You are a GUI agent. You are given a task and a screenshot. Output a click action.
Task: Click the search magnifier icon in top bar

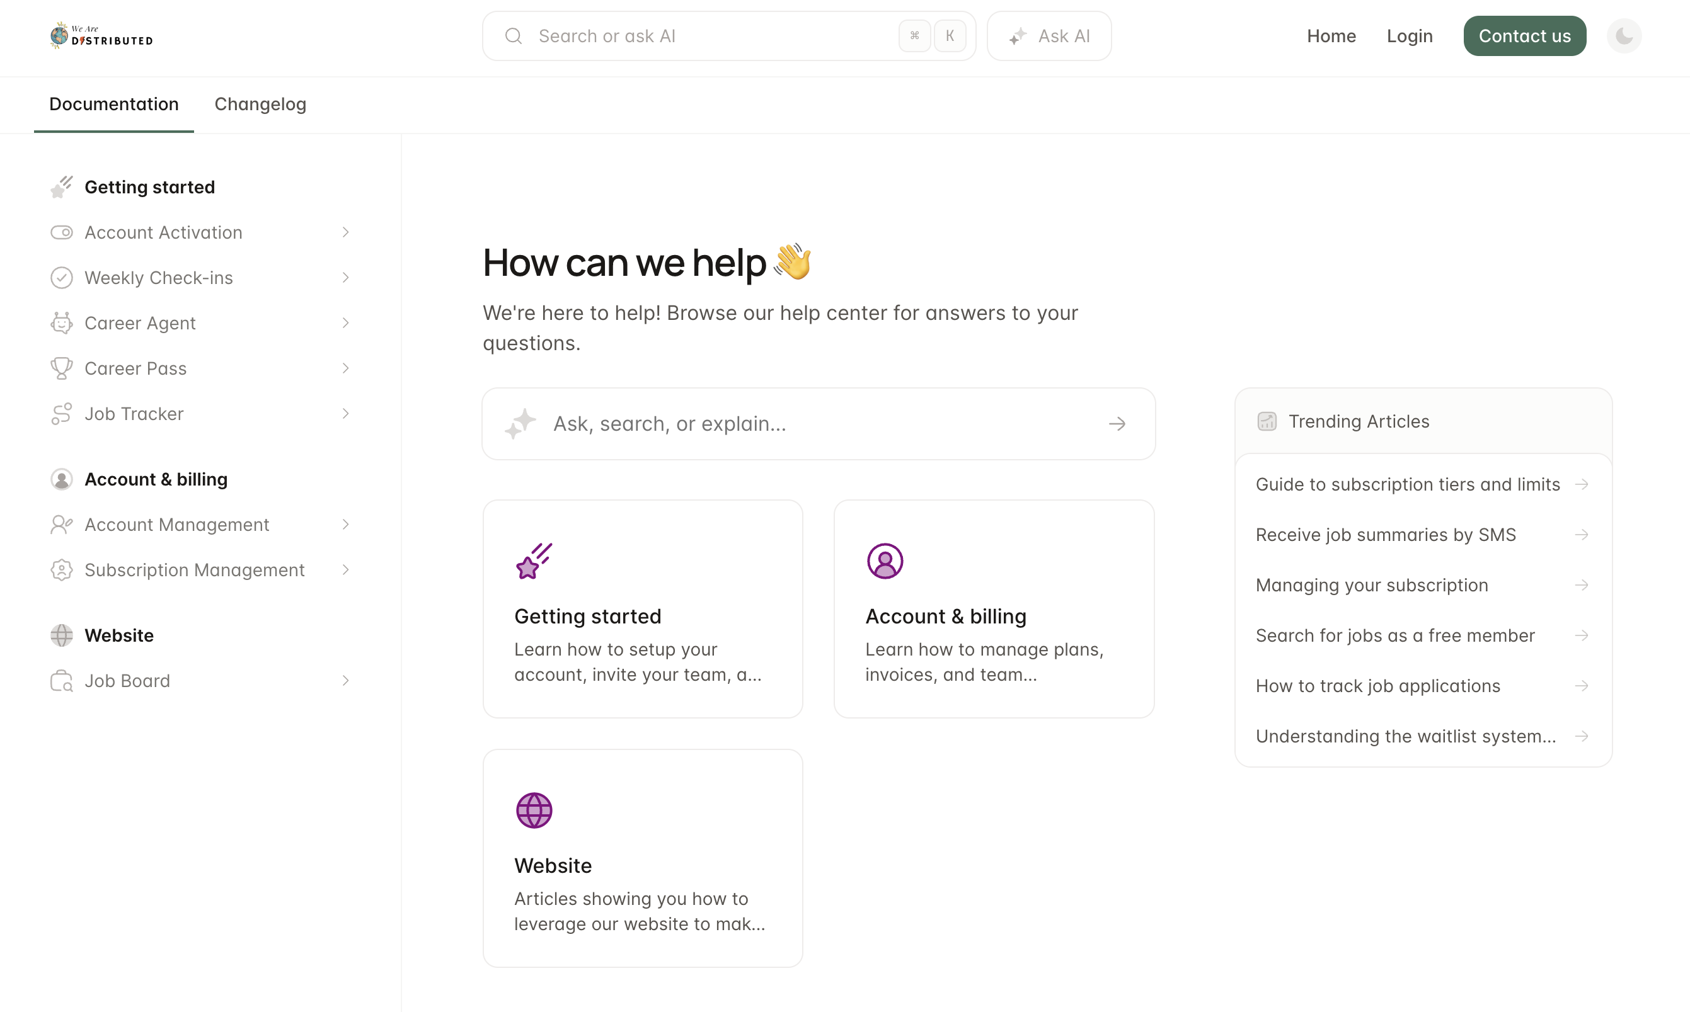pos(514,35)
